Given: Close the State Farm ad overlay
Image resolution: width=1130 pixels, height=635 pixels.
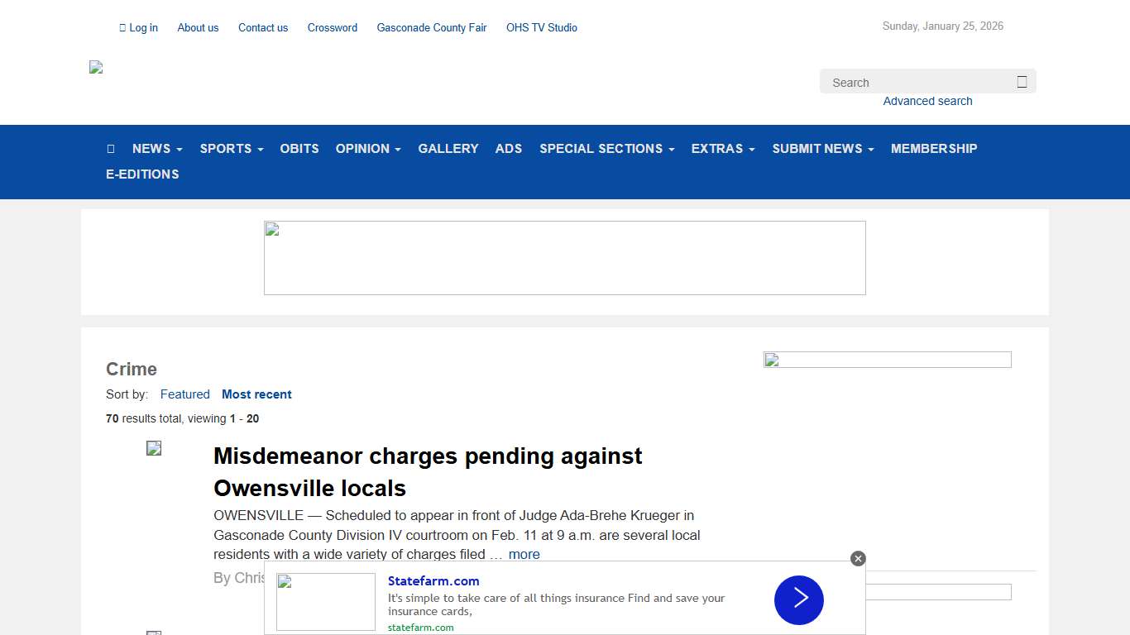Looking at the screenshot, I should tap(858, 559).
